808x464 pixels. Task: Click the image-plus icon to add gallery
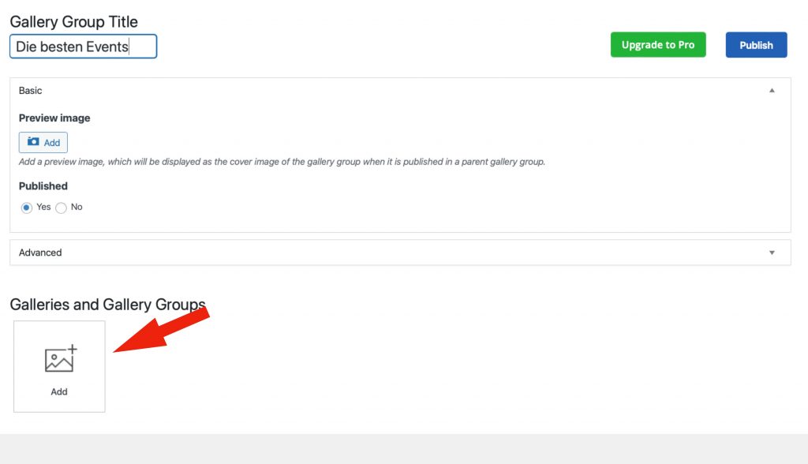point(60,359)
